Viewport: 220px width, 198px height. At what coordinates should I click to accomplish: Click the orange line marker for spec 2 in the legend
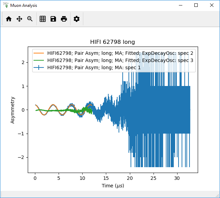click(x=39, y=53)
